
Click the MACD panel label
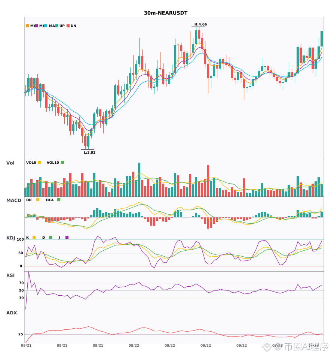(x=13, y=200)
